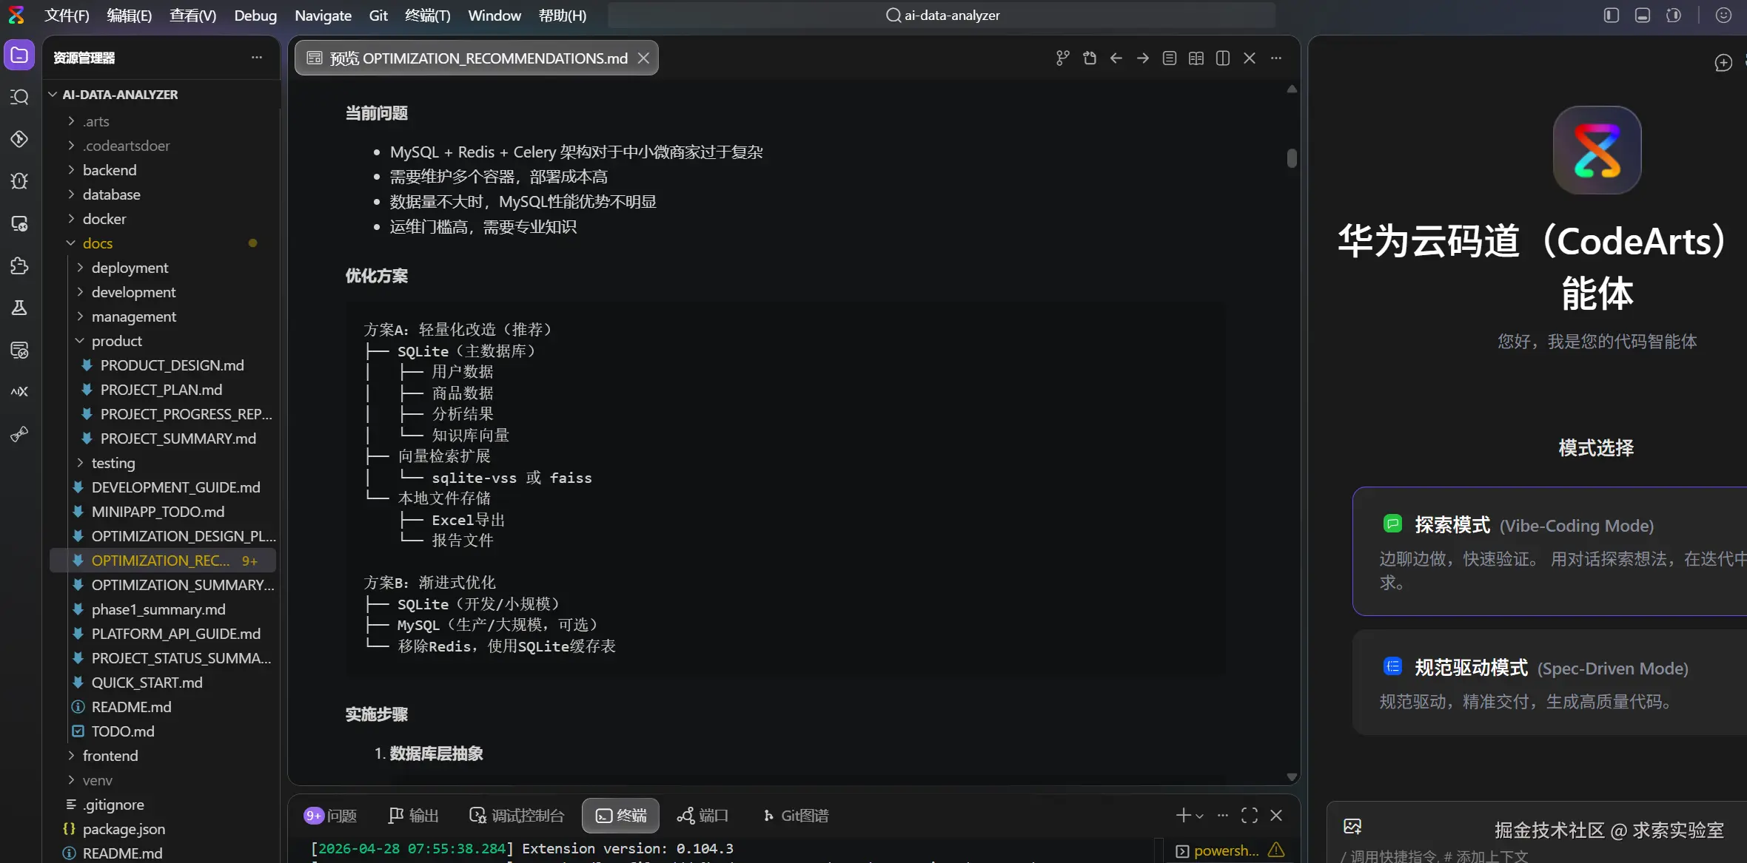This screenshot has width=1747, height=863.
Task: Toggle the primary sidebar visibility
Action: tap(1612, 15)
